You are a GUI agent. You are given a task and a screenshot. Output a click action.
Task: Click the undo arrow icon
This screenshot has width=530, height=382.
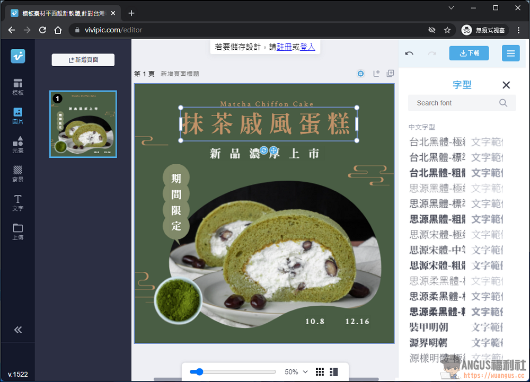coord(409,54)
